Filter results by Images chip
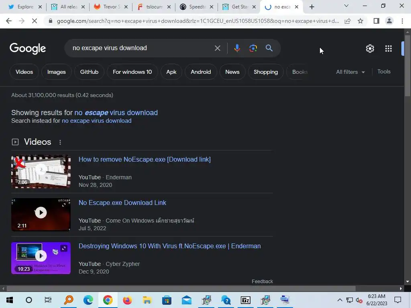 pyautogui.click(x=56, y=72)
